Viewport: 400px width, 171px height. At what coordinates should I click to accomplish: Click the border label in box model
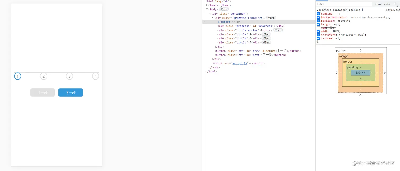point(348,62)
